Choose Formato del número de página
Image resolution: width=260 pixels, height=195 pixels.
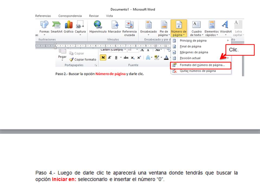201,65
